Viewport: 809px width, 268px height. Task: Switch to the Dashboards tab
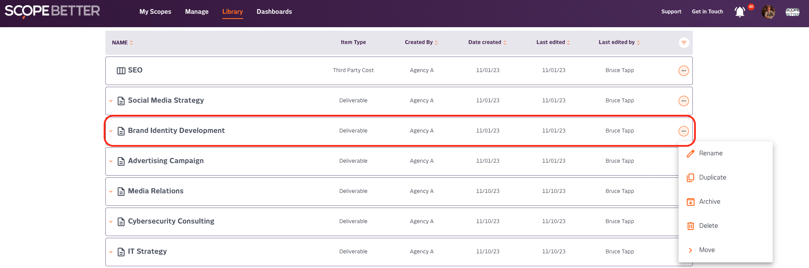click(274, 12)
